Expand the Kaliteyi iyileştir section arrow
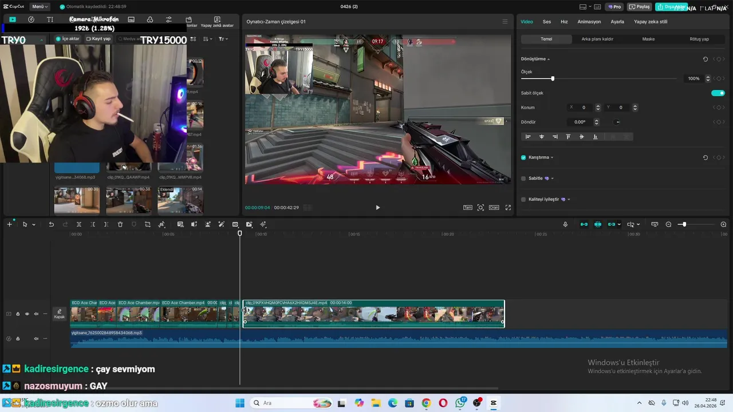The image size is (733, 412). coord(569,199)
